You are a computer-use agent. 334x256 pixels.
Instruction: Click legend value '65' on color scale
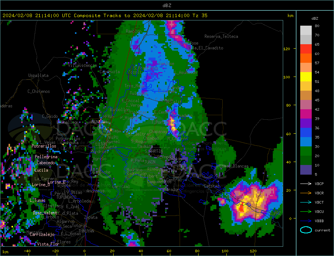point(317,44)
